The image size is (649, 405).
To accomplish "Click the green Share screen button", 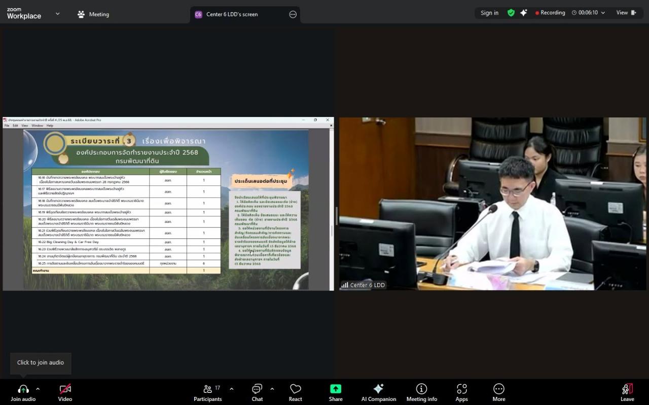I will 336,392.
